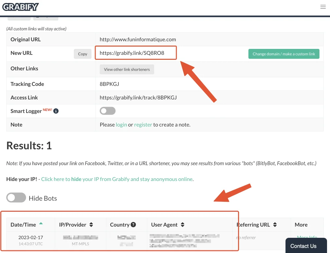Screen dimensions: 330x253
Task: Follow the register link
Action: (143, 125)
